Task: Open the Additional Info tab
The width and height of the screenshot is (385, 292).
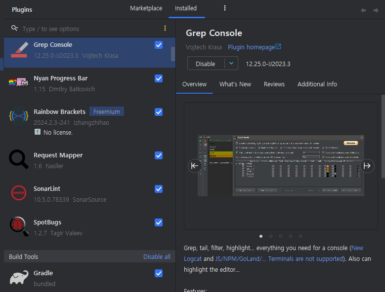Action: tap(317, 84)
